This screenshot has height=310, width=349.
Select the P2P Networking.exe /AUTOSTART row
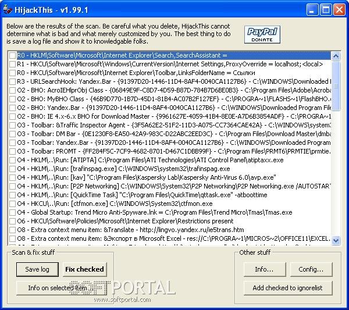click(x=174, y=186)
